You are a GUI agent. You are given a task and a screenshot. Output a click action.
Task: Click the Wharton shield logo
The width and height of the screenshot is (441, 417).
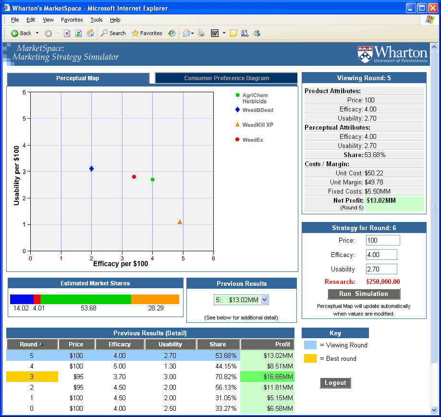click(x=365, y=54)
